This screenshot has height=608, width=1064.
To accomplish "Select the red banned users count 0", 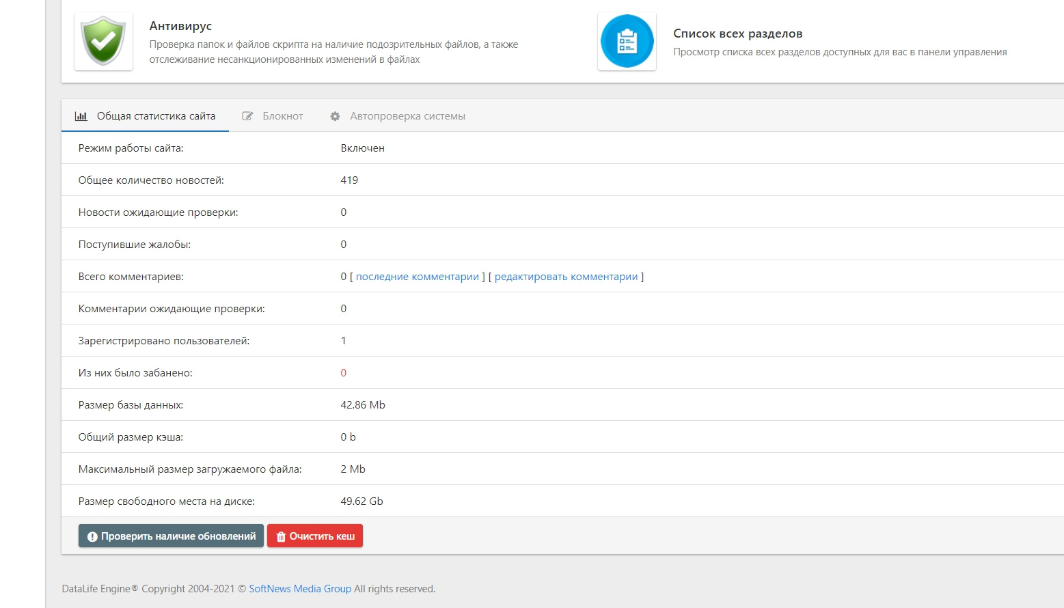I will click(x=344, y=373).
